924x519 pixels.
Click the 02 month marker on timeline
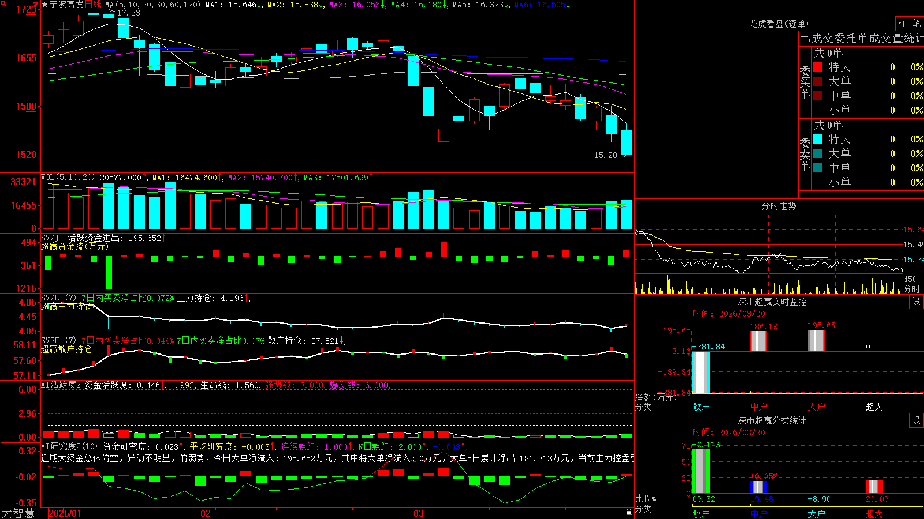(x=206, y=513)
